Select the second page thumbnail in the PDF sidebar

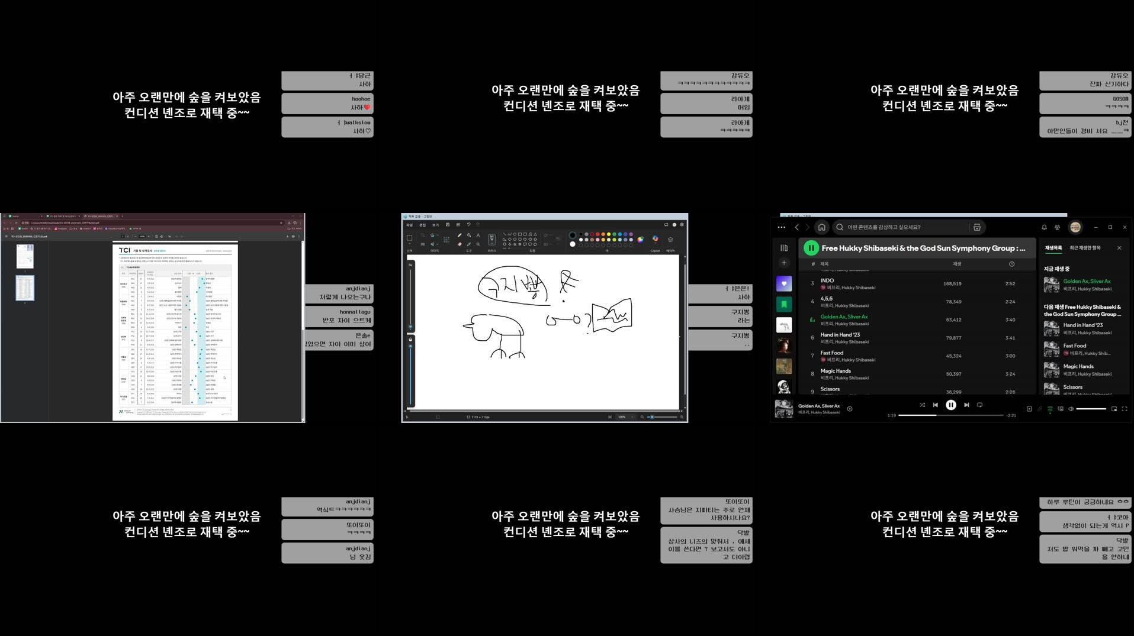click(x=25, y=288)
